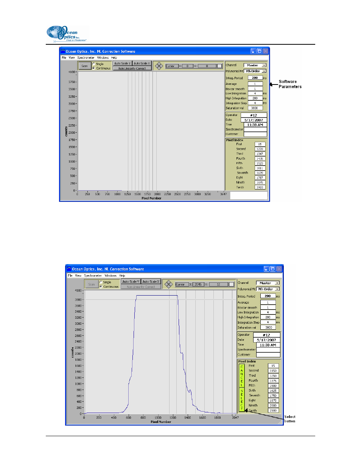Click the Tenth pixel index field showing 2100
361x468 pixels.
click(273, 410)
